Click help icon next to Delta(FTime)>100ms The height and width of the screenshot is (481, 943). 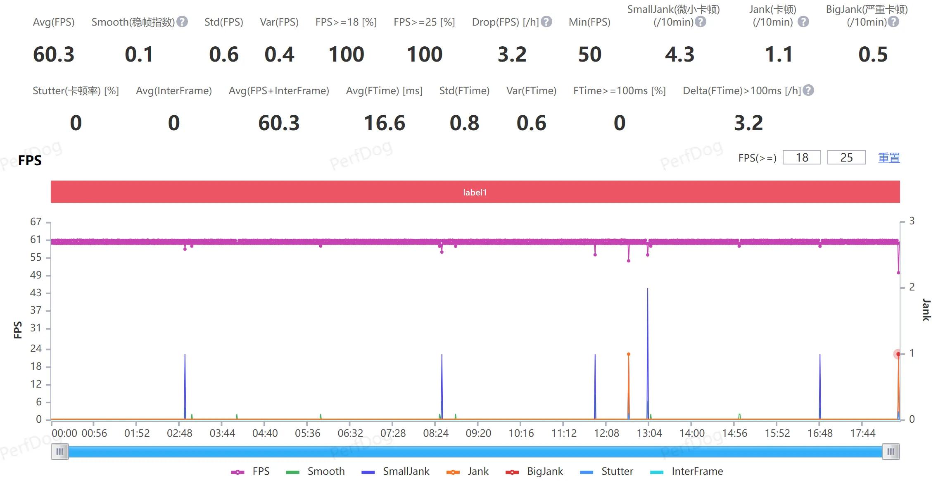[808, 90]
